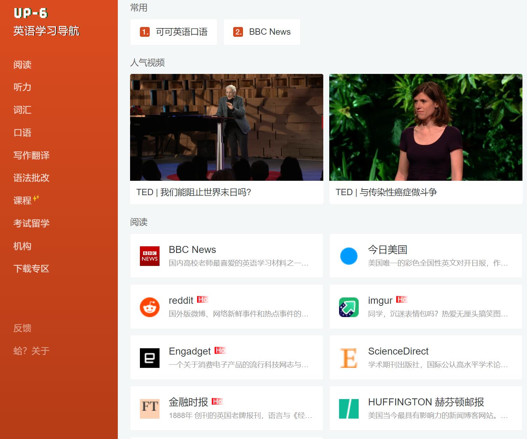
Task: Click the ScienceDirect orange E icon
Action: [349, 358]
